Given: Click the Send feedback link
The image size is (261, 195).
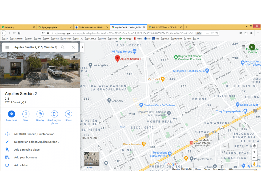Looking at the screenshot, I should tap(219, 169).
